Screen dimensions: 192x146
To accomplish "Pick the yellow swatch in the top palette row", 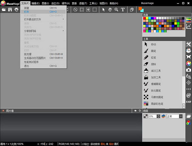I will (x=147, y=18).
